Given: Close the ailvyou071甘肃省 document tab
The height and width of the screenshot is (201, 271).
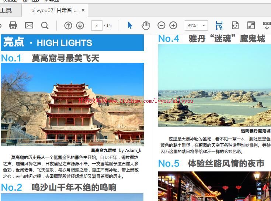Looking at the screenshot, I should click(83, 10).
